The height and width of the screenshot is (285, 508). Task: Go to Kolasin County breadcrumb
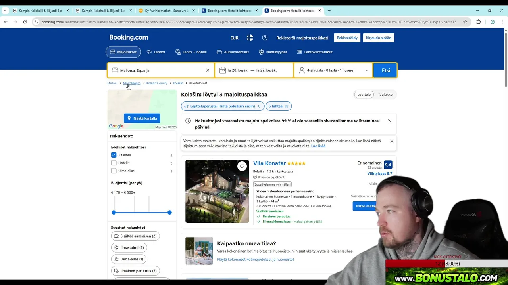pos(157,83)
